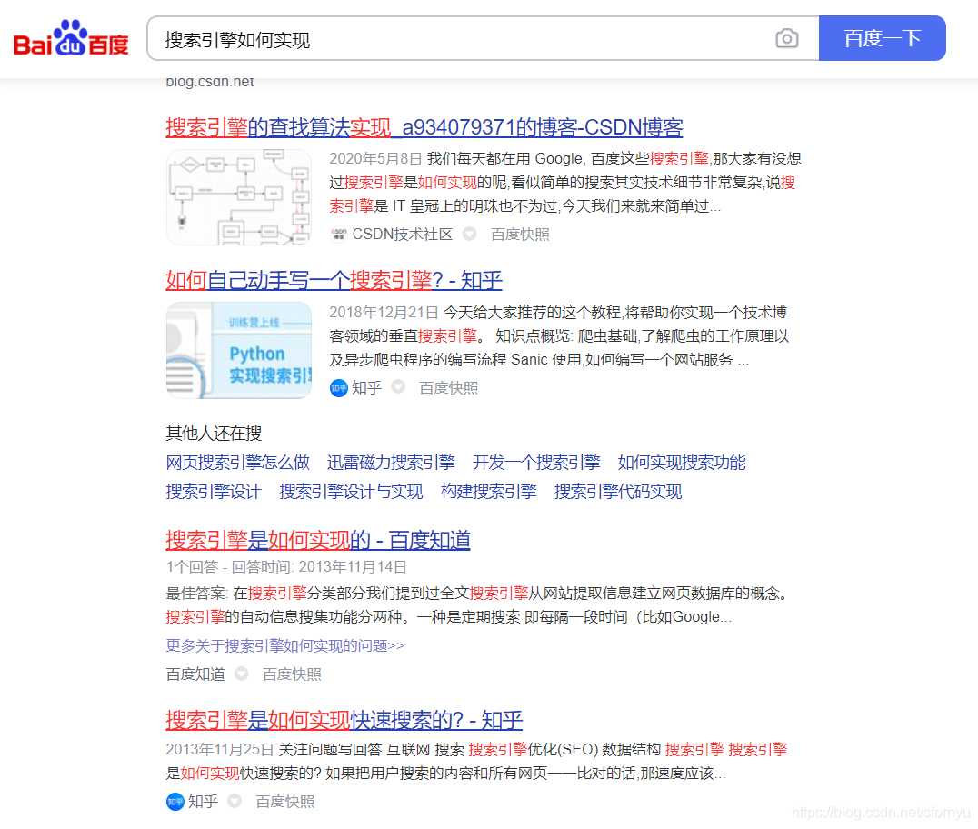The width and height of the screenshot is (978, 829).
Task: Expand dropdown arrow beside 知乎 in 2013 result
Action: (235, 801)
